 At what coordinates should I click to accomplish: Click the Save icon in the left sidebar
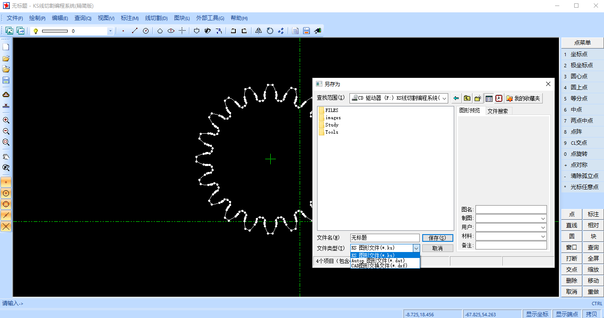pyautogui.click(x=6, y=80)
